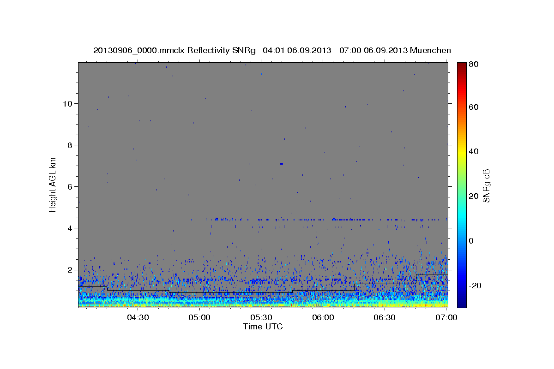Click the height tick label 10
554x369 pixels.
click(68, 103)
